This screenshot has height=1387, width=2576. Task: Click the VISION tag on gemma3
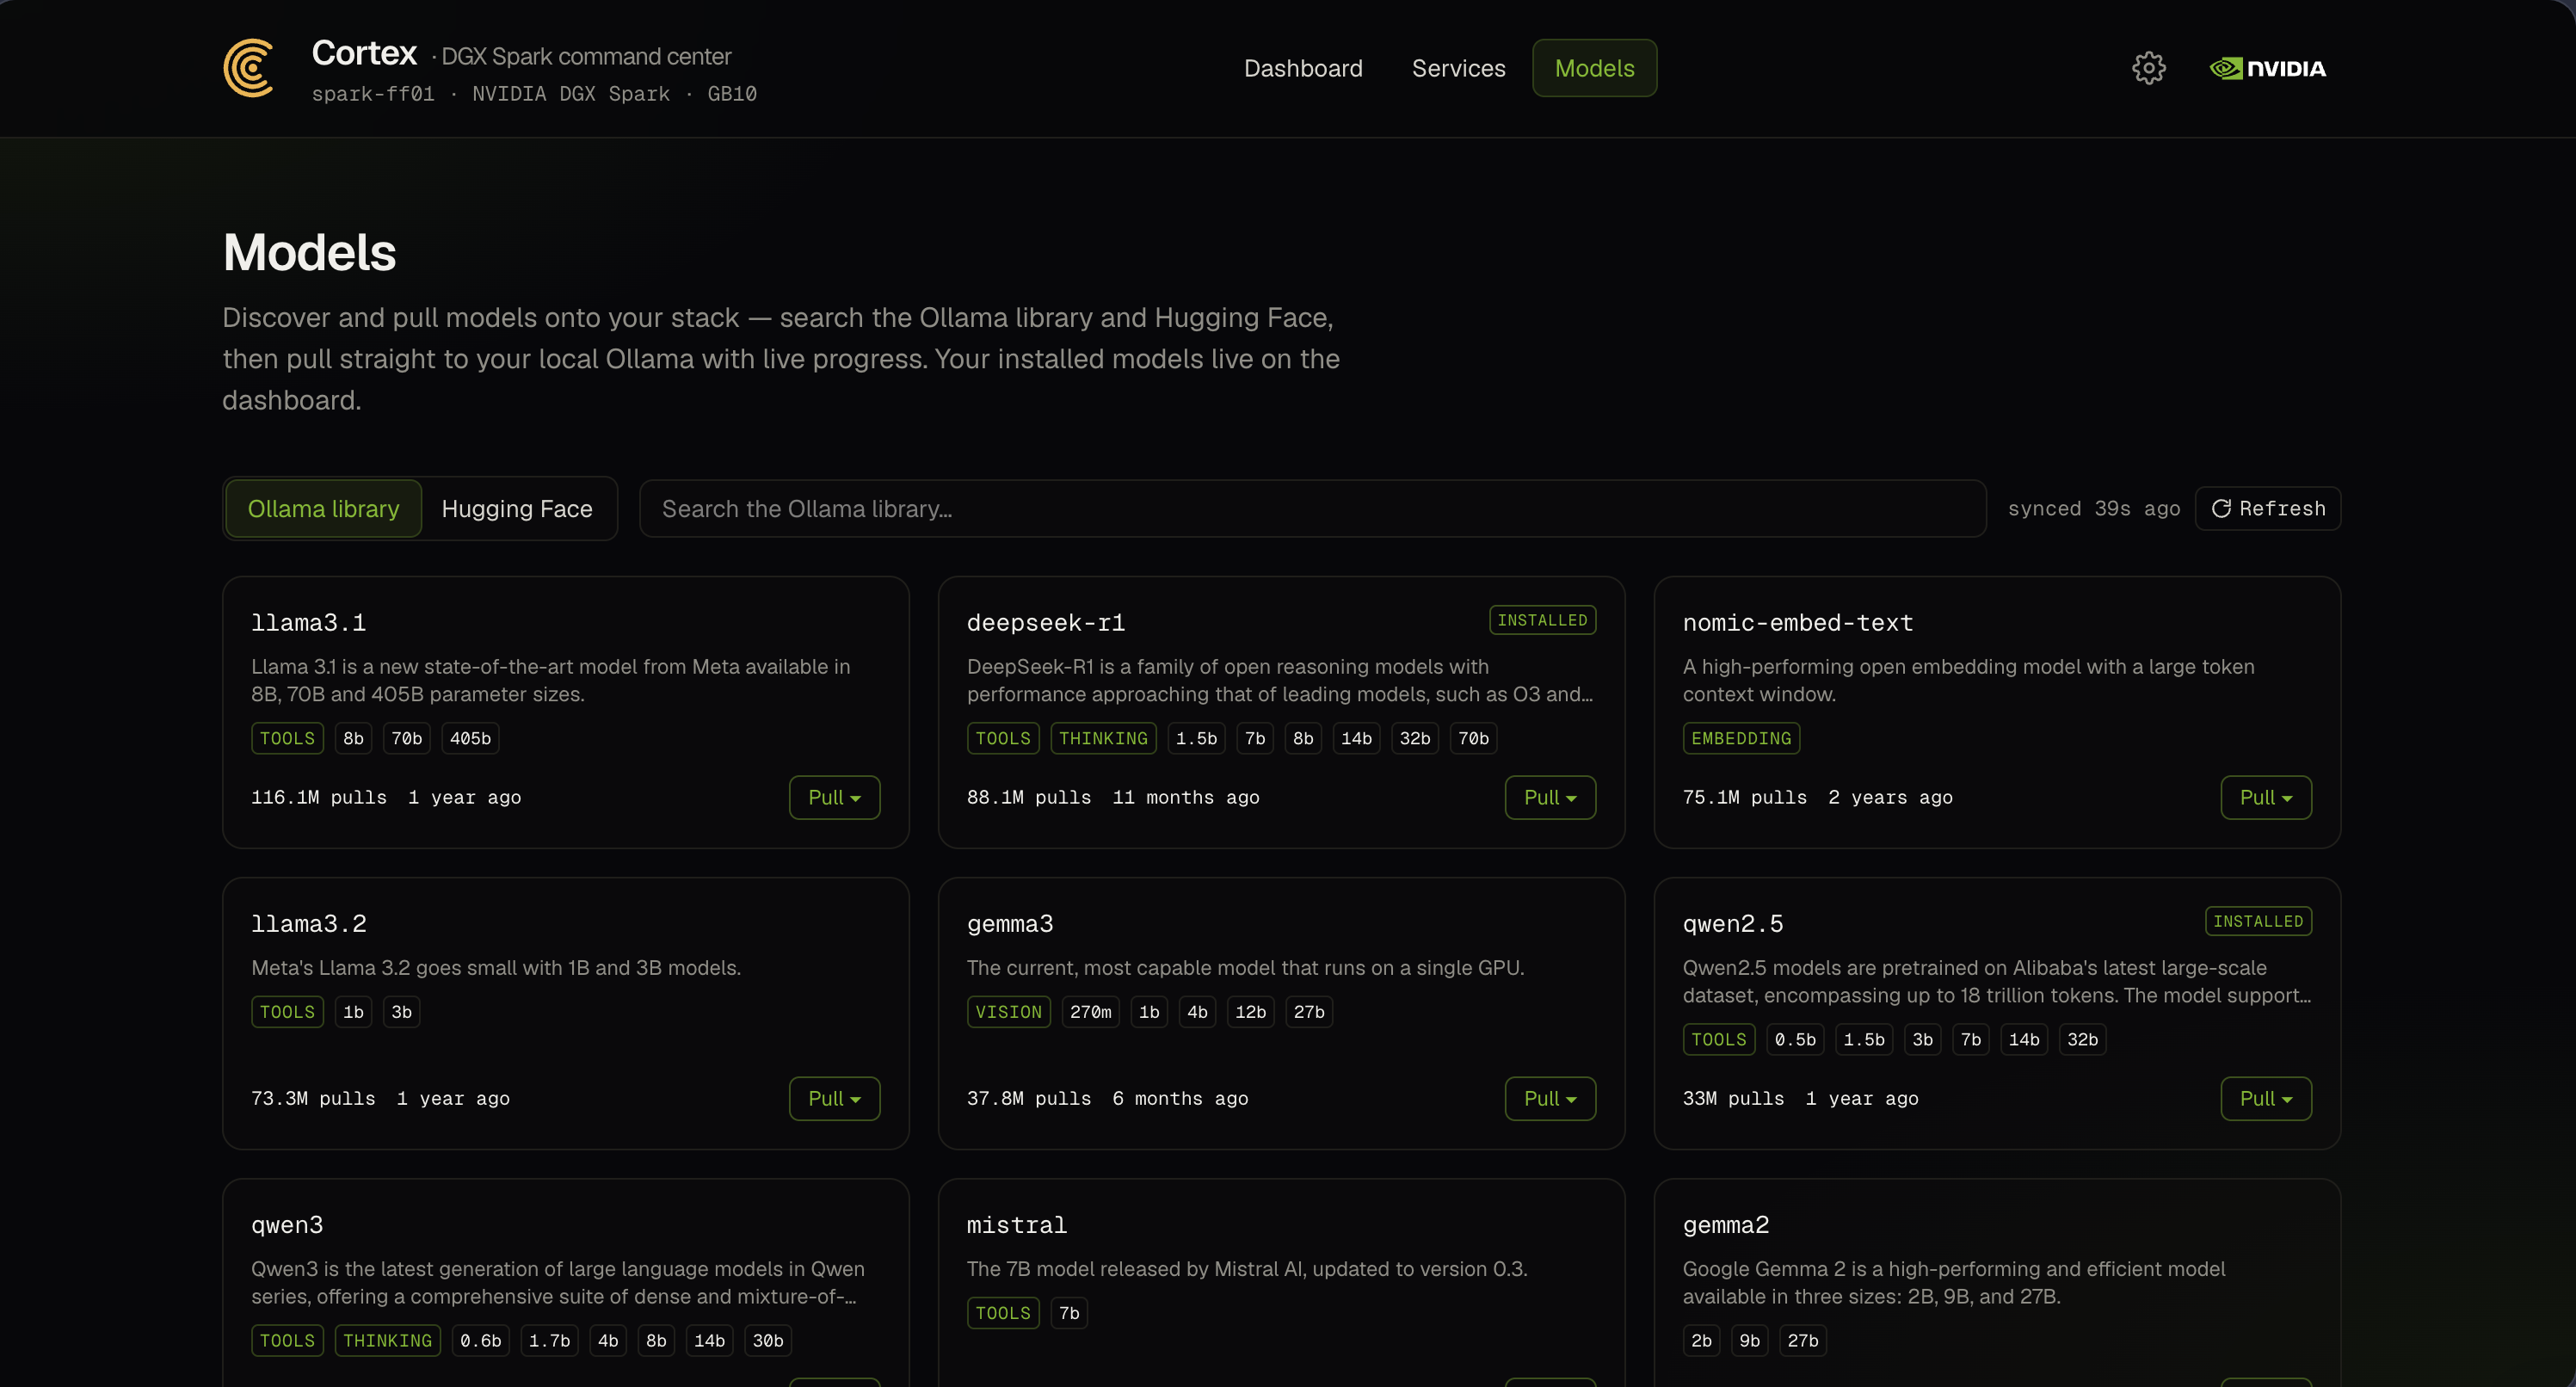point(1008,1012)
